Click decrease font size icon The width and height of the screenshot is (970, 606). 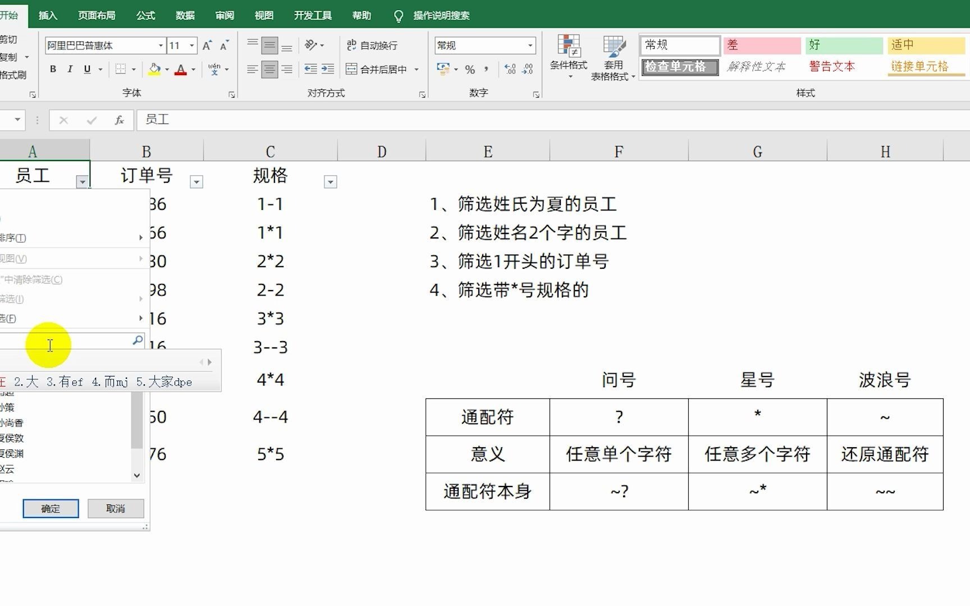225,45
